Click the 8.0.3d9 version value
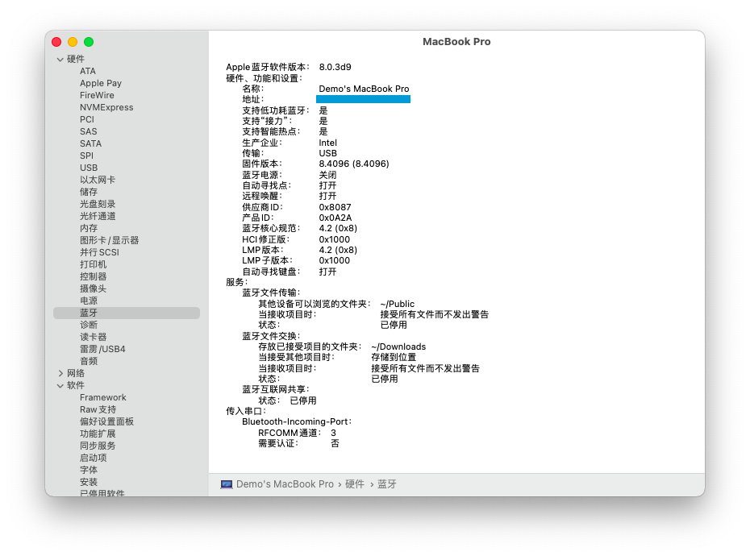The width and height of the screenshot is (750, 556). click(335, 68)
